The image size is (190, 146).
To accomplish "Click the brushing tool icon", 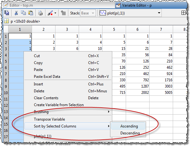I will coord(50,13).
